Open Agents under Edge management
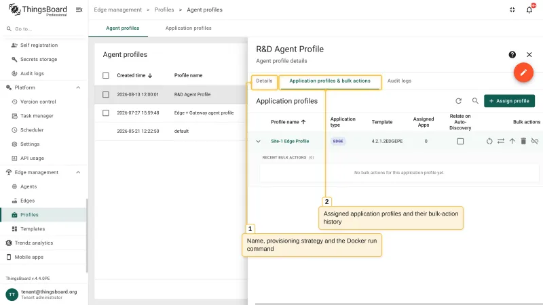543x305 pixels. pos(43,186)
